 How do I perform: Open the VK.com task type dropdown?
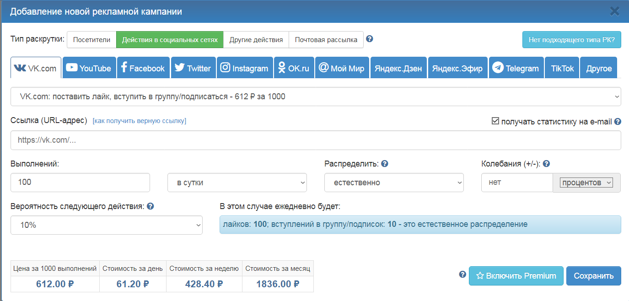coord(316,97)
